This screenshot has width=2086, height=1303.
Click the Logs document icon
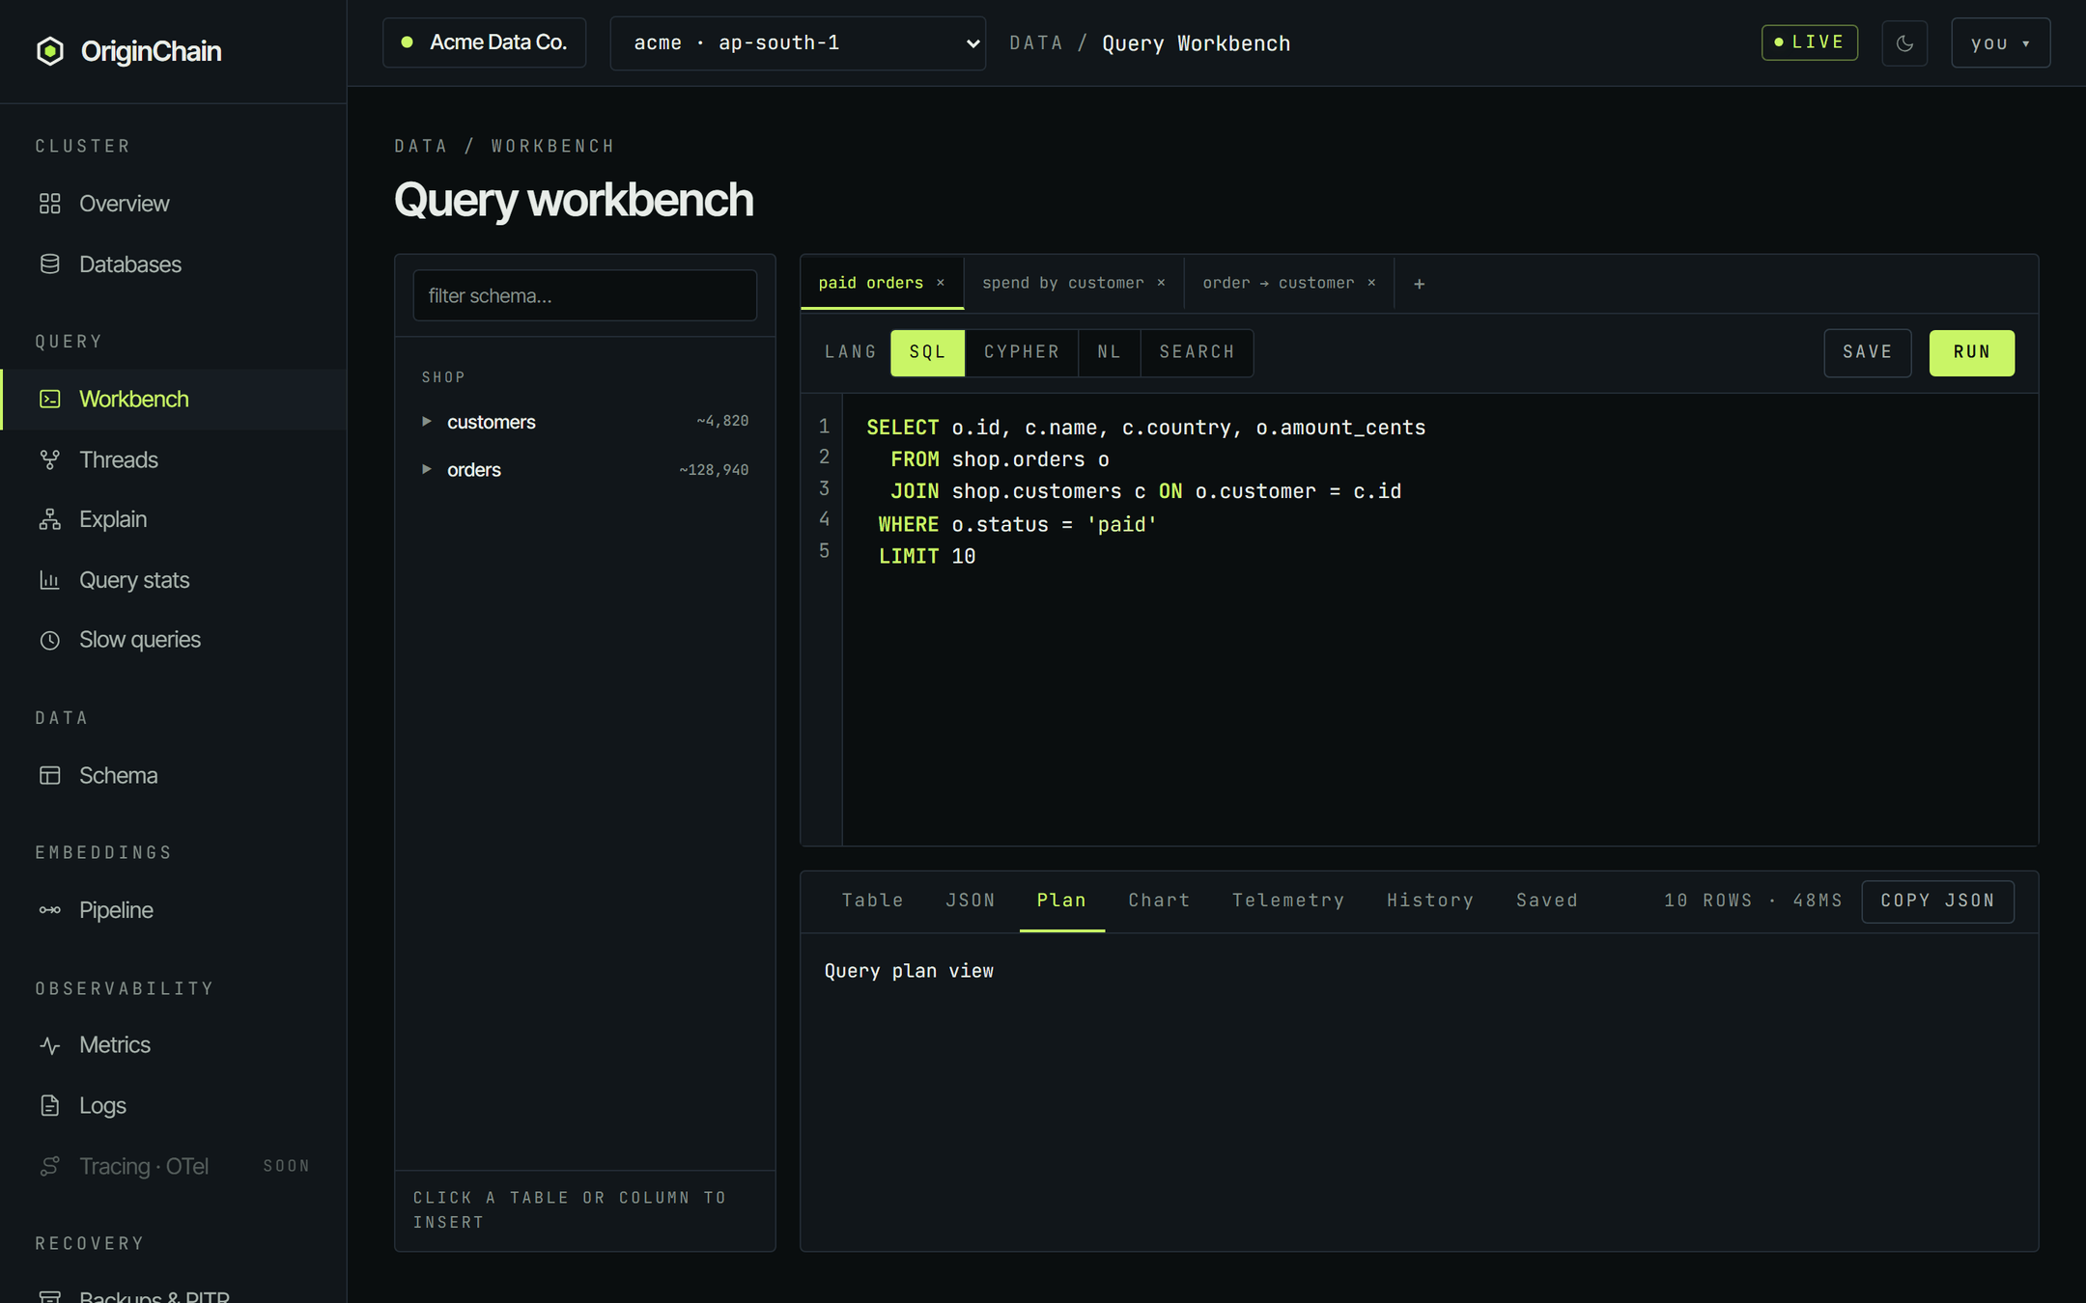(x=50, y=1105)
